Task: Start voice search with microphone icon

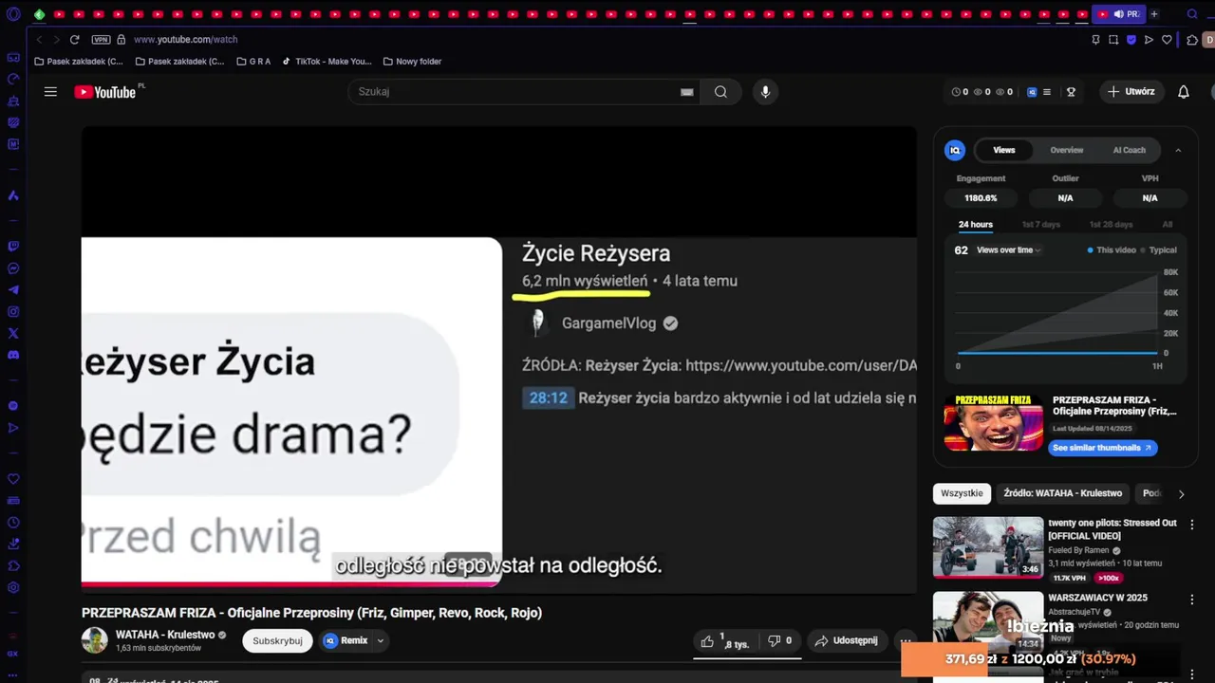Action: pyautogui.click(x=765, y=92)
